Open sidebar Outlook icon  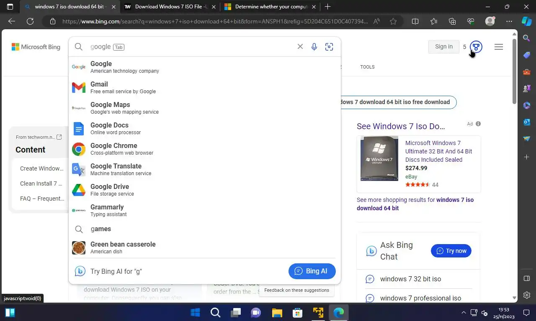coord(527,122)
